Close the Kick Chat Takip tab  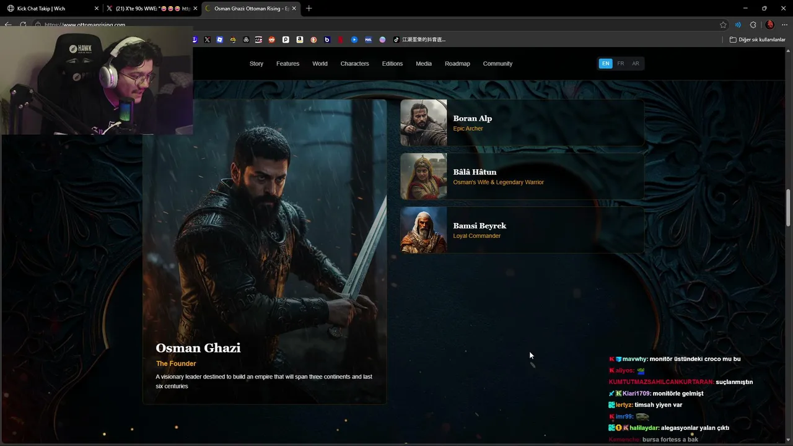click(x=97, y=9)
